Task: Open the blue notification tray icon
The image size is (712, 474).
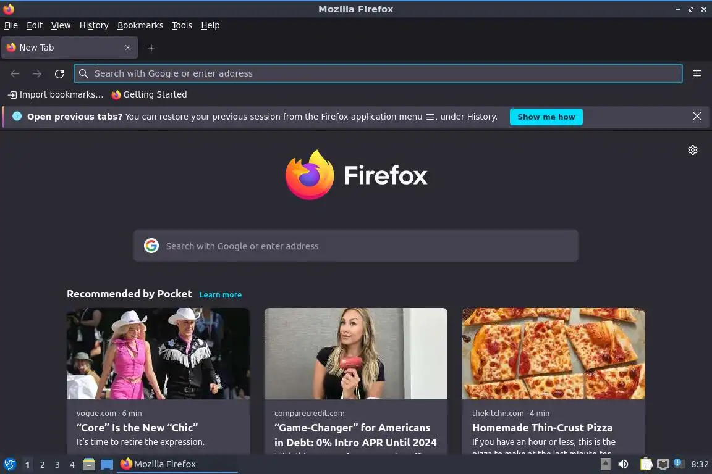Action: coord(678,463)
